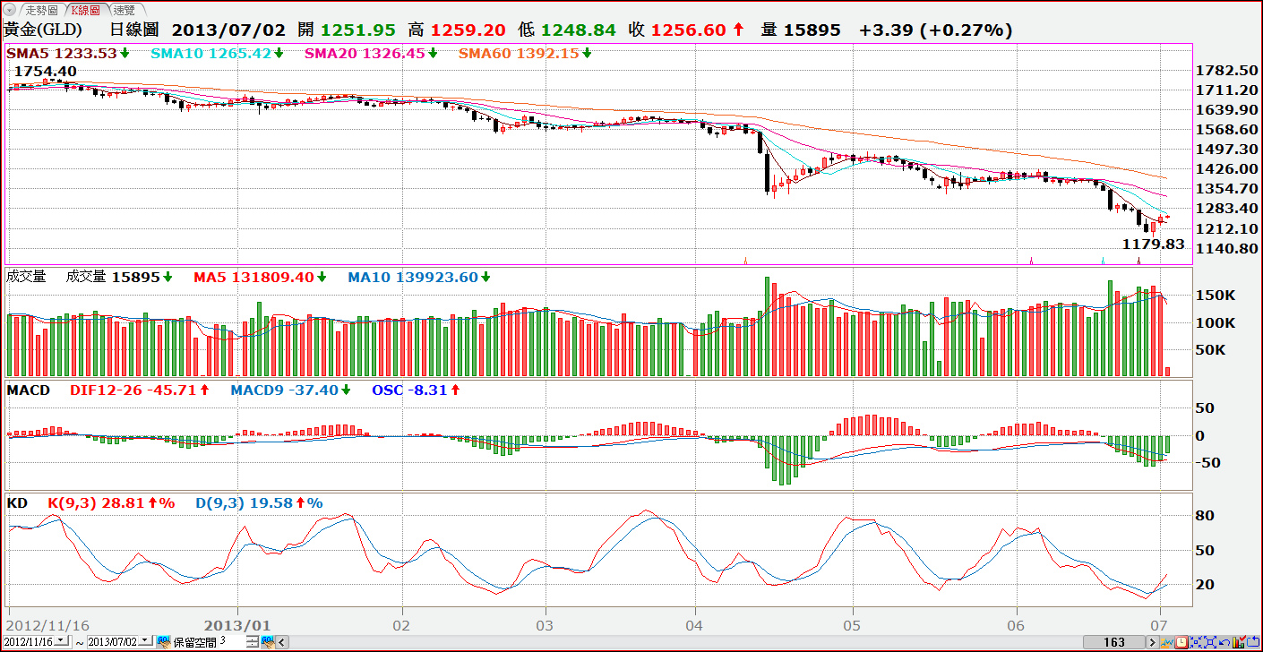Click the 2013/01 x-axis date label

pyautogui.click(x=237, y=624)
